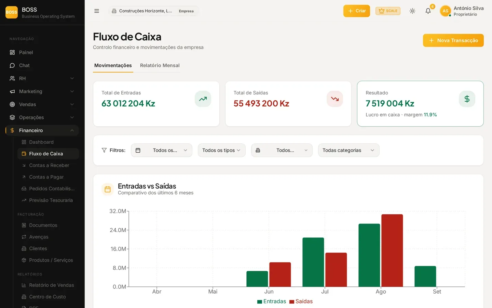
Task: Open Clientes in the sidebar
Action: click(48, 248)
